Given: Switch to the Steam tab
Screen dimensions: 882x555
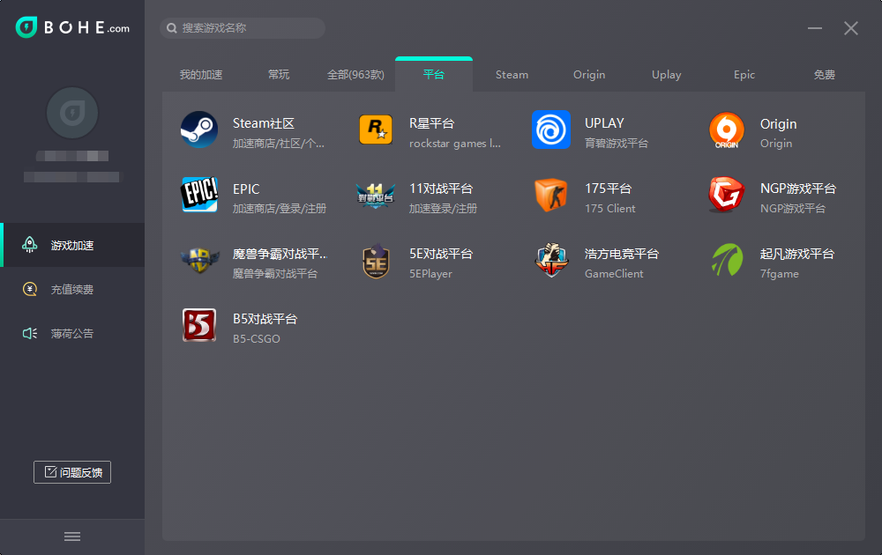Looking at the screenshot, I should [512, 75].
